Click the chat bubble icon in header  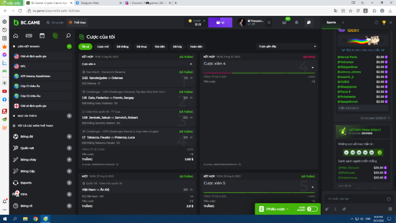coord(309,23)
